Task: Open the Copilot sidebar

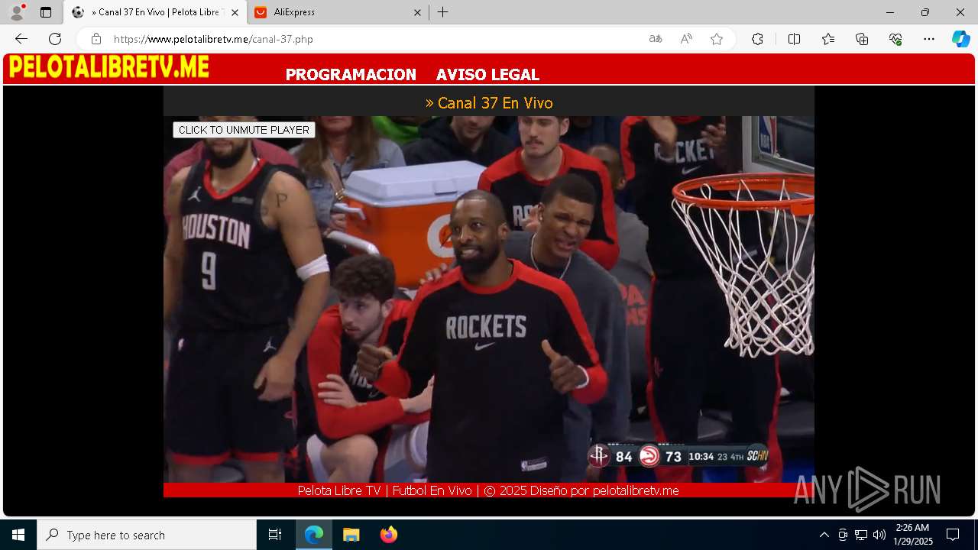Action: click(x=960, y=39)
